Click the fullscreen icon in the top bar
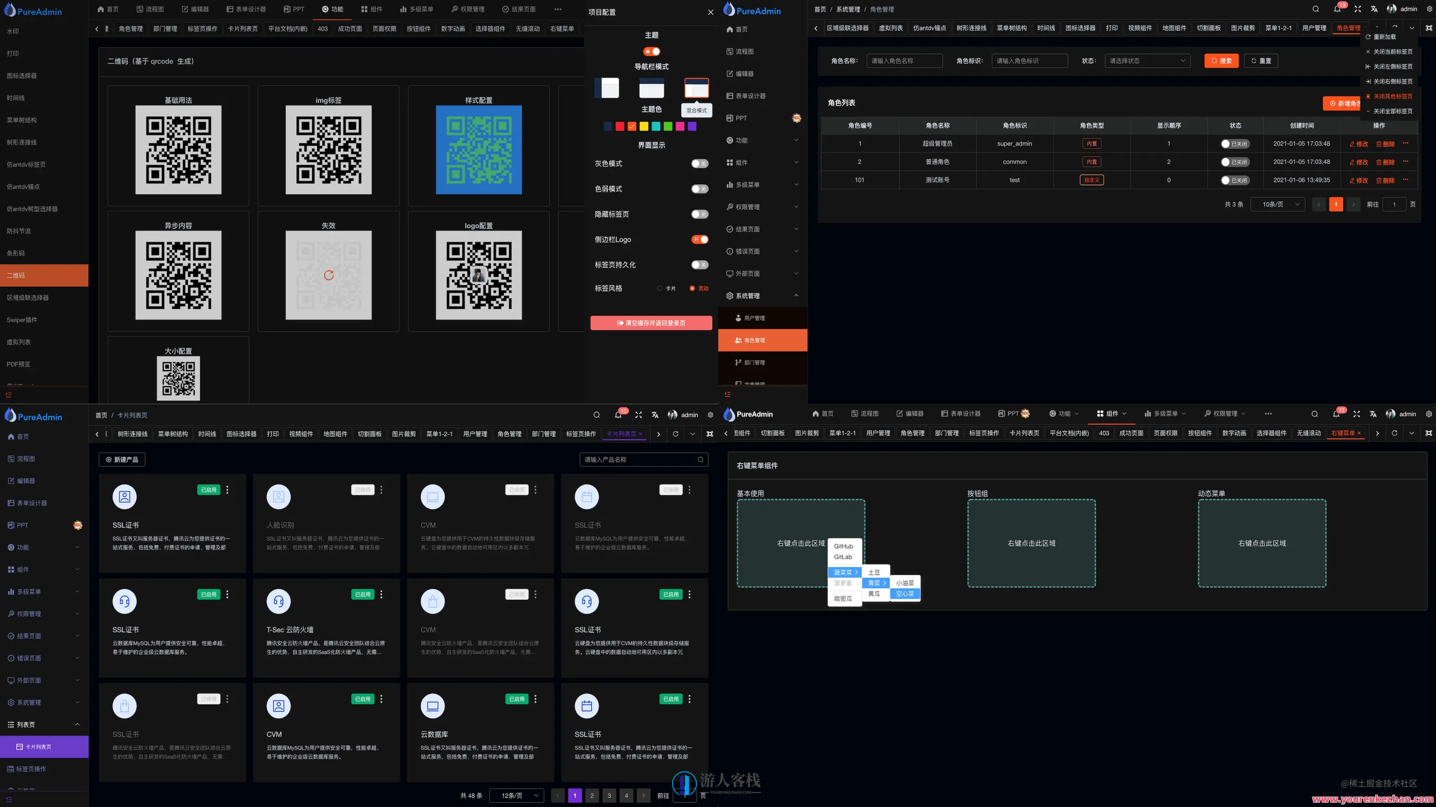1436x807 pixels. click(1358, 9)
